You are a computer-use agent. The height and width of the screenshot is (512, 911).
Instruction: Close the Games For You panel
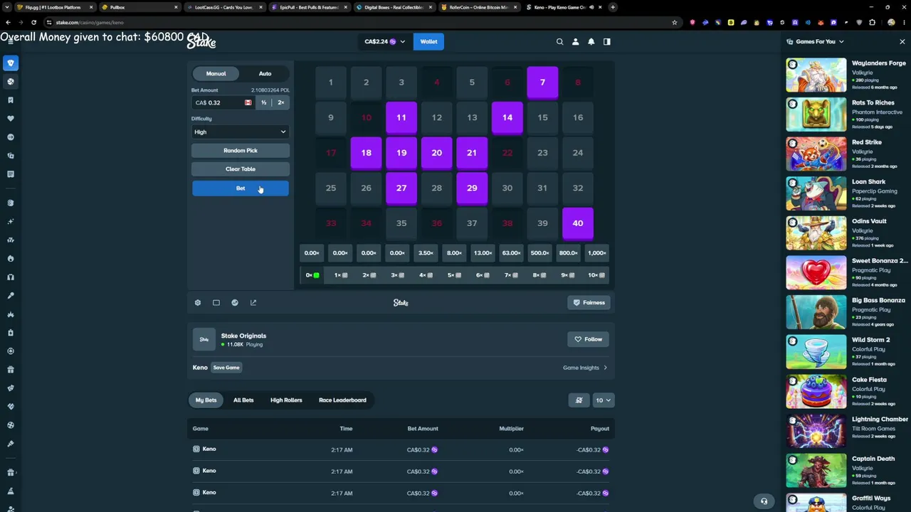(x=902, y=41)
